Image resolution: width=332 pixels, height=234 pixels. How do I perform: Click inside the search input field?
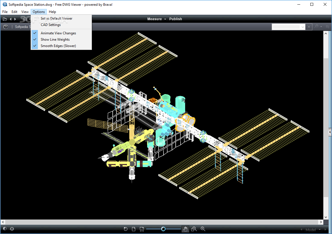click(x=286, y=27)
